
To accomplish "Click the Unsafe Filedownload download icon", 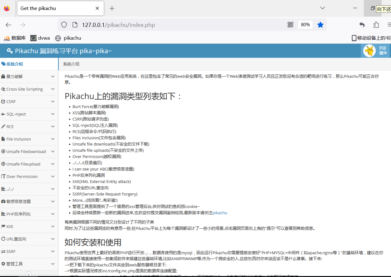I will 3,151.
